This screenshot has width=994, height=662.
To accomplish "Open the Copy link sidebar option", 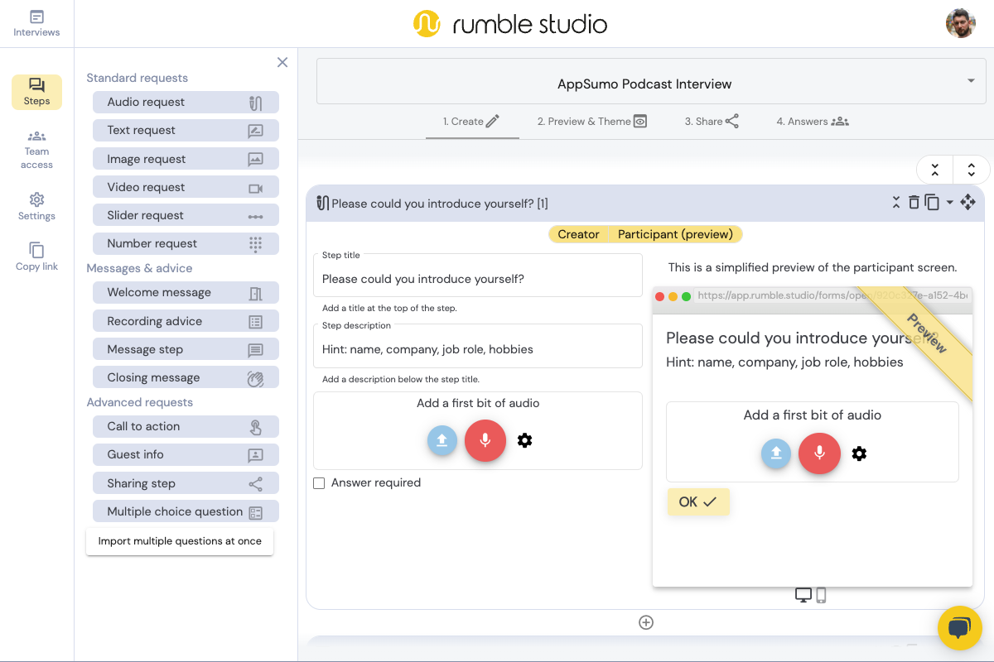I will pos(36,257).
